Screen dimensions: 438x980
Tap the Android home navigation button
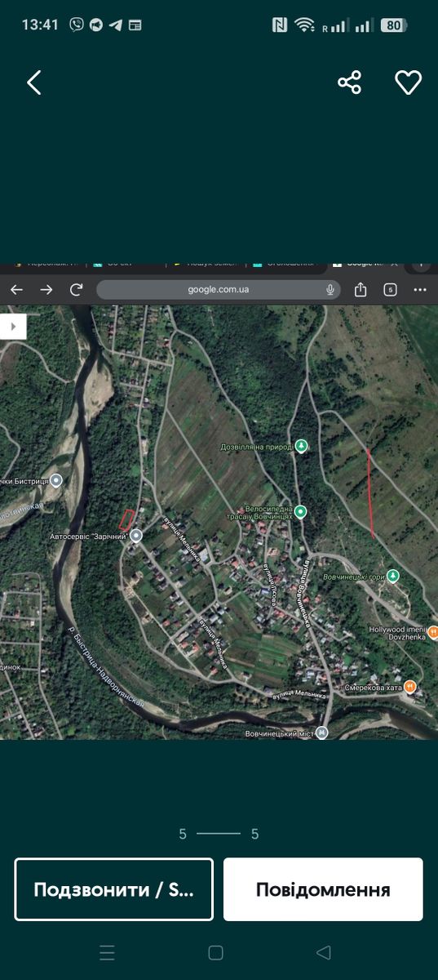click(215, 952)
